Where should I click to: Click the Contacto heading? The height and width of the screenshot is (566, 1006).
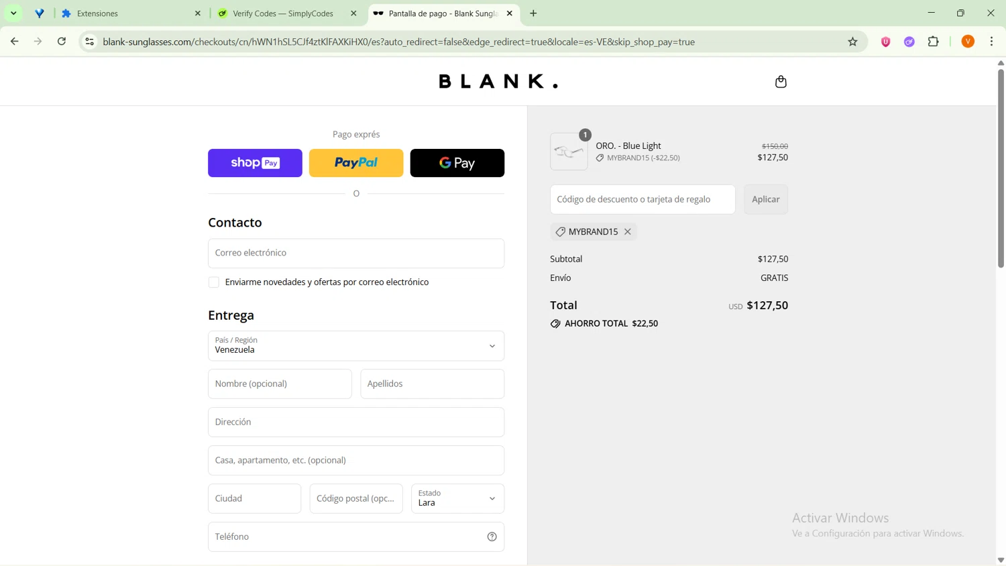(x=235, y=223)
